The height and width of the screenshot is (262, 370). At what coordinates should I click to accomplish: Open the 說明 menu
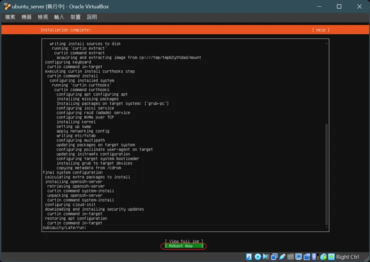pos(92,17)
